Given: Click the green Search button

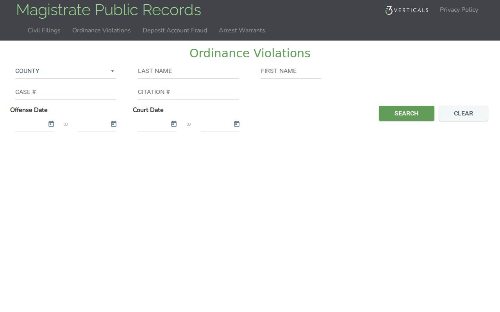Looking at the screenshot, I should pyautogui.click(x=407, y=113).
